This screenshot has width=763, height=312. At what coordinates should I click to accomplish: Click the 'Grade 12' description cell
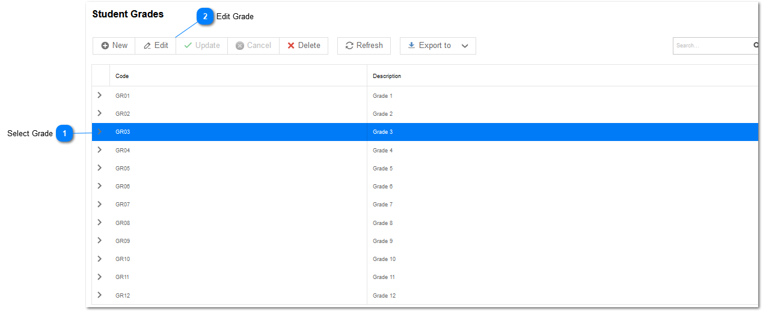(x=563, y=296)
